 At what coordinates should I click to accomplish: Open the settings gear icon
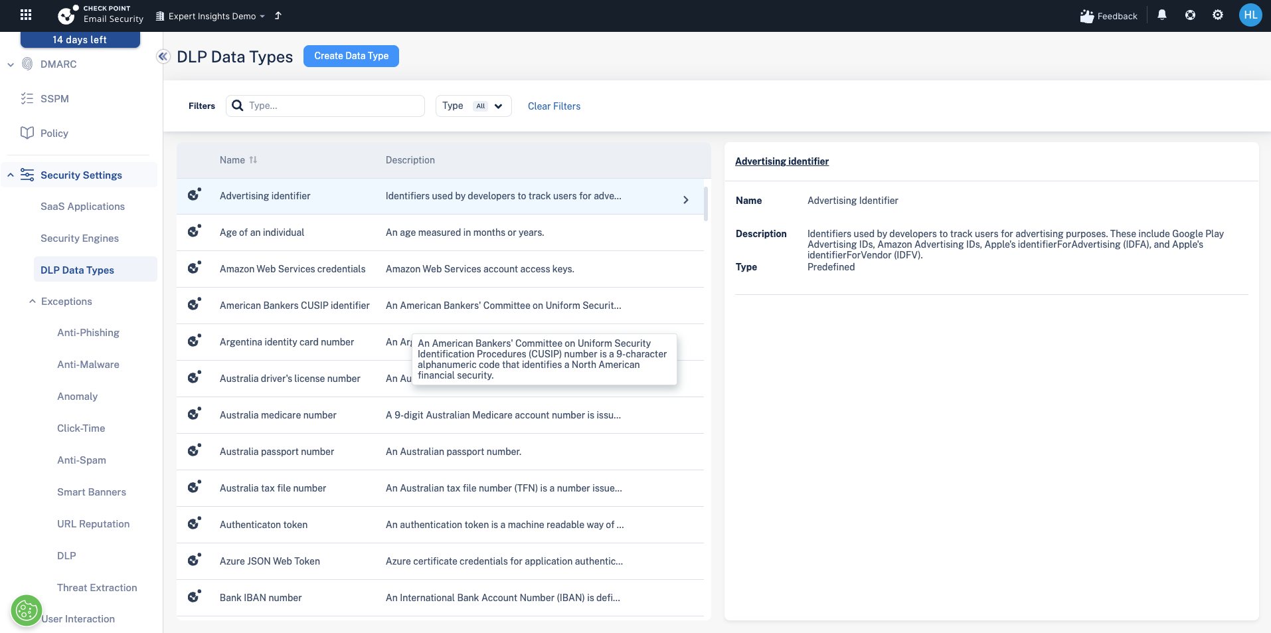(x=1217, y=15)
